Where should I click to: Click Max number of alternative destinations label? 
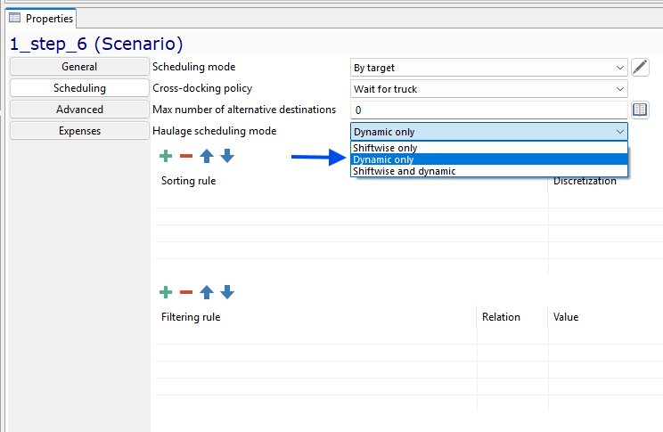pos(244,110)
